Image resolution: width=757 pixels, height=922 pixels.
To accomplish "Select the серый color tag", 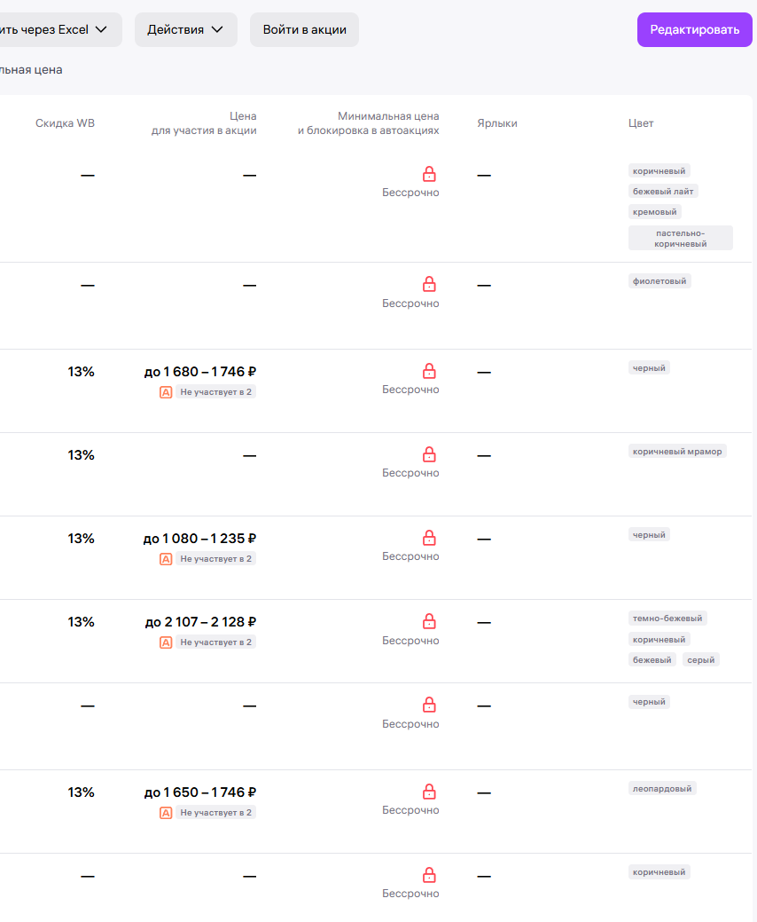I will (x=700, y=659).
